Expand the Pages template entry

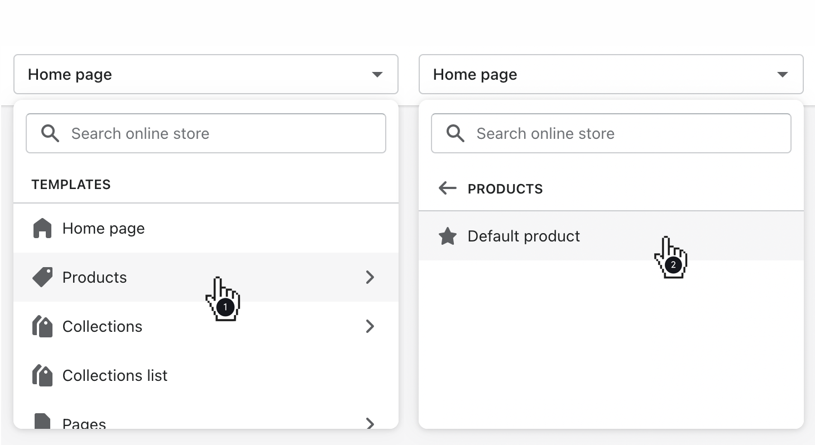pyautogui.click(x=370, y=424)
